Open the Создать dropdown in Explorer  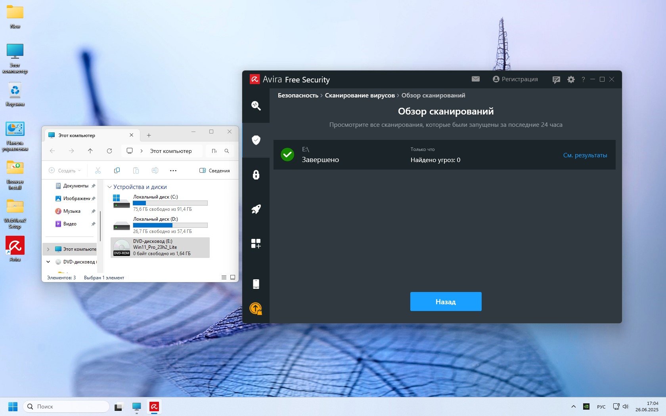coord(65,171)
